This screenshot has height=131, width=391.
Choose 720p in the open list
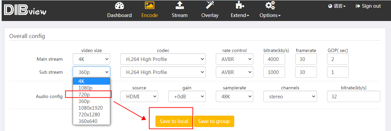tap(91, 95)
